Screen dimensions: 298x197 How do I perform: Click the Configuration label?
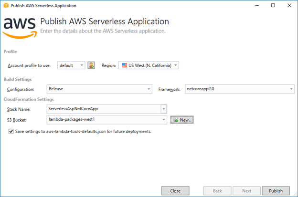[21, 89]
